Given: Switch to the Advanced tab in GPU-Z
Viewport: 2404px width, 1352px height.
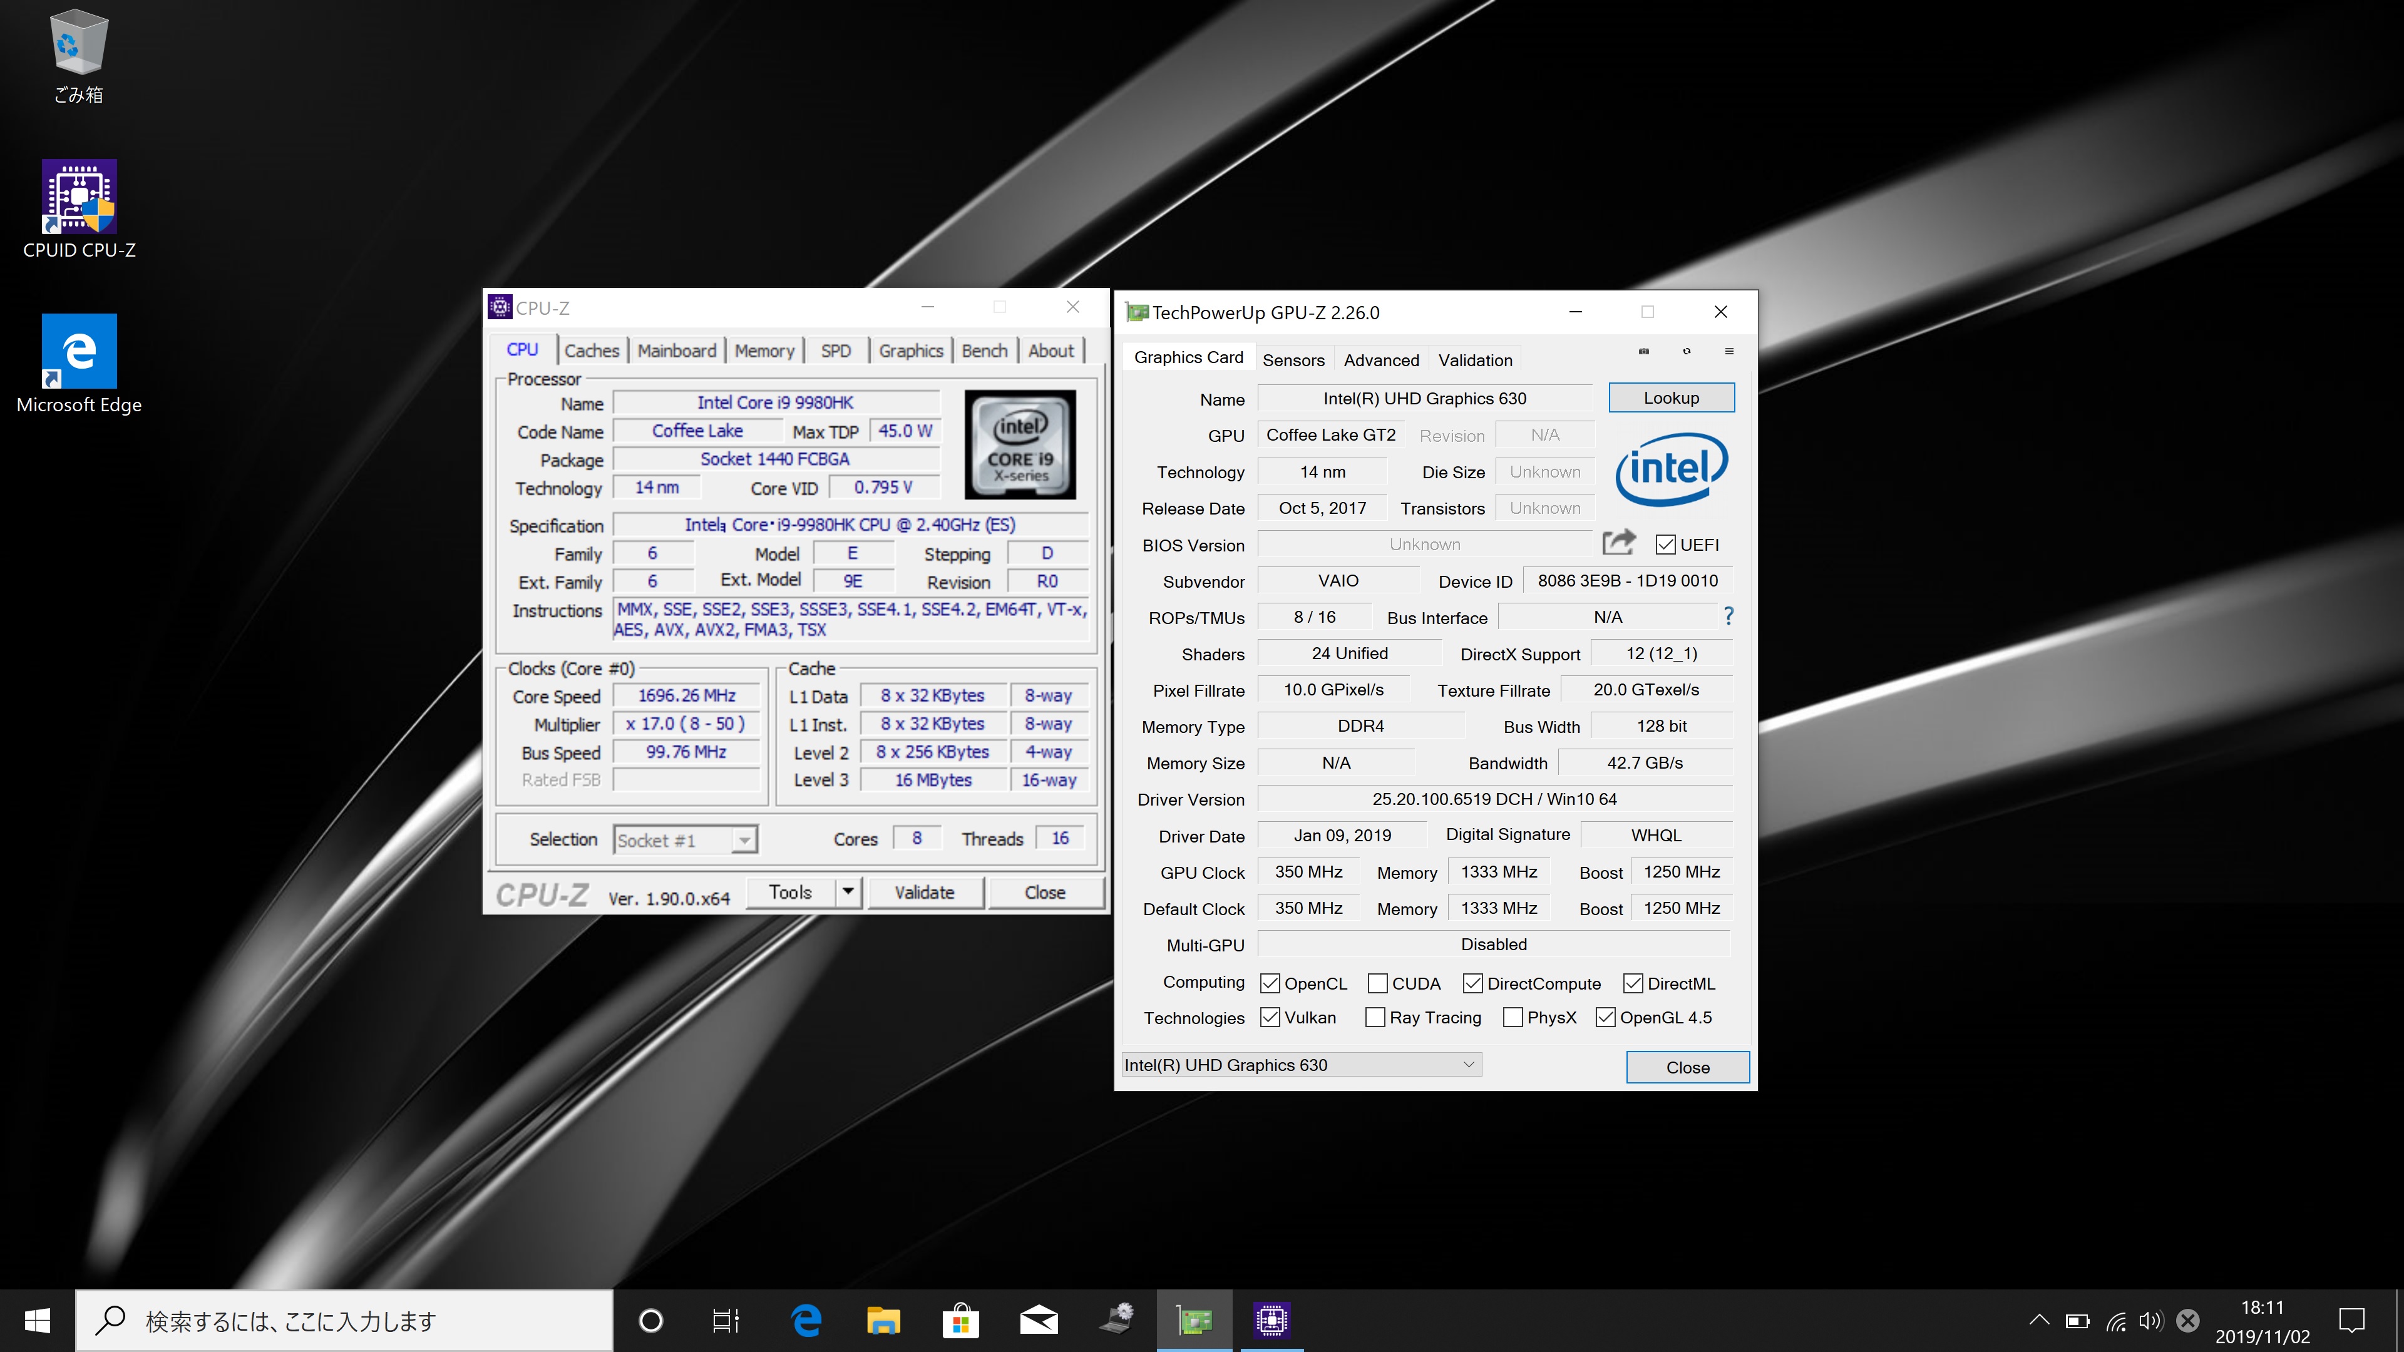Looking at the screenshot, I should pos(1381,360).
